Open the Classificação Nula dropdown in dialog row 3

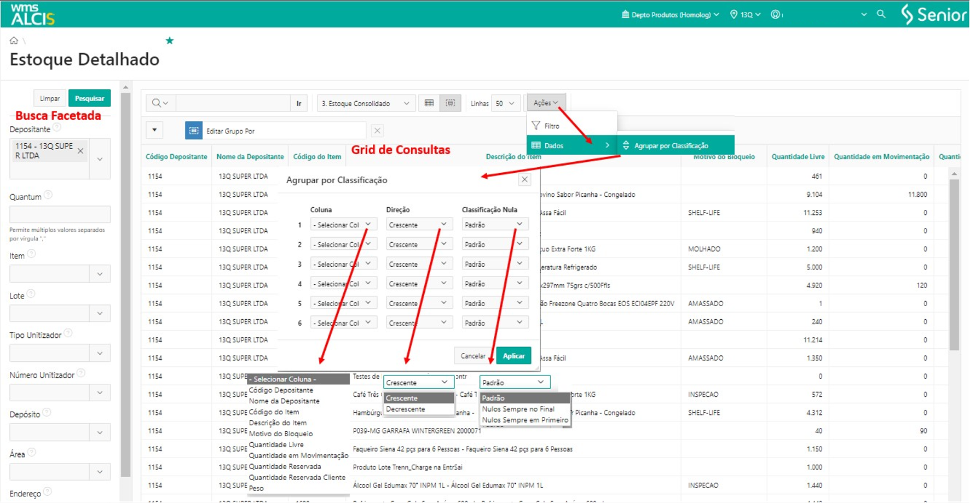click(x=495, y=264)
